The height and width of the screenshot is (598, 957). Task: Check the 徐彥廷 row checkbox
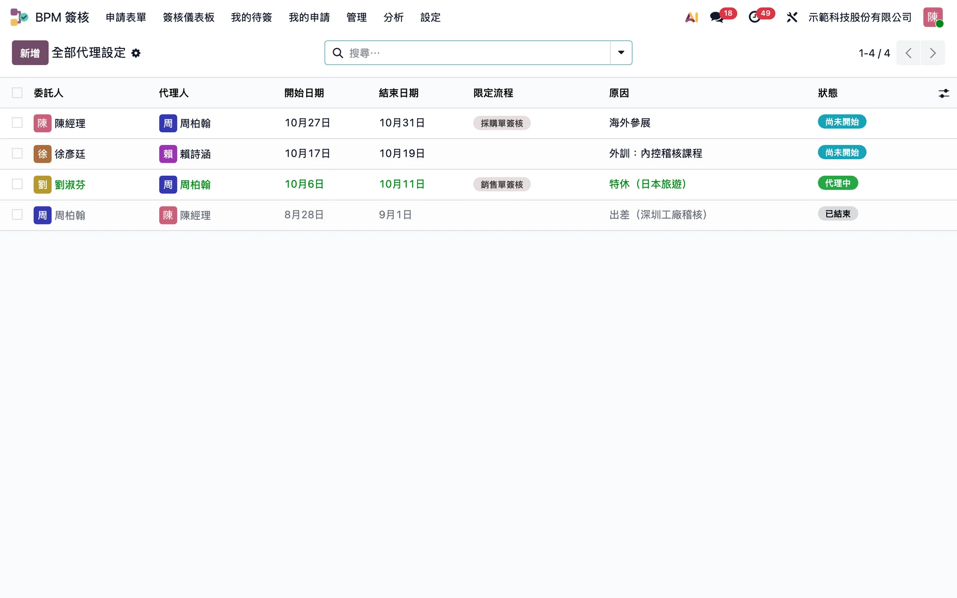(17, 153)
